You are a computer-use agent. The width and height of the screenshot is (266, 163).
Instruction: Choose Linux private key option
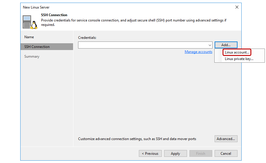[239, 59]
